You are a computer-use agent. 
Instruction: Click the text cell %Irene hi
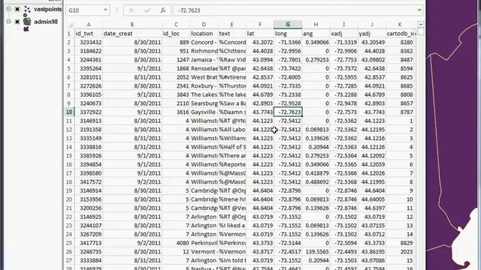[x=231, y=199]
